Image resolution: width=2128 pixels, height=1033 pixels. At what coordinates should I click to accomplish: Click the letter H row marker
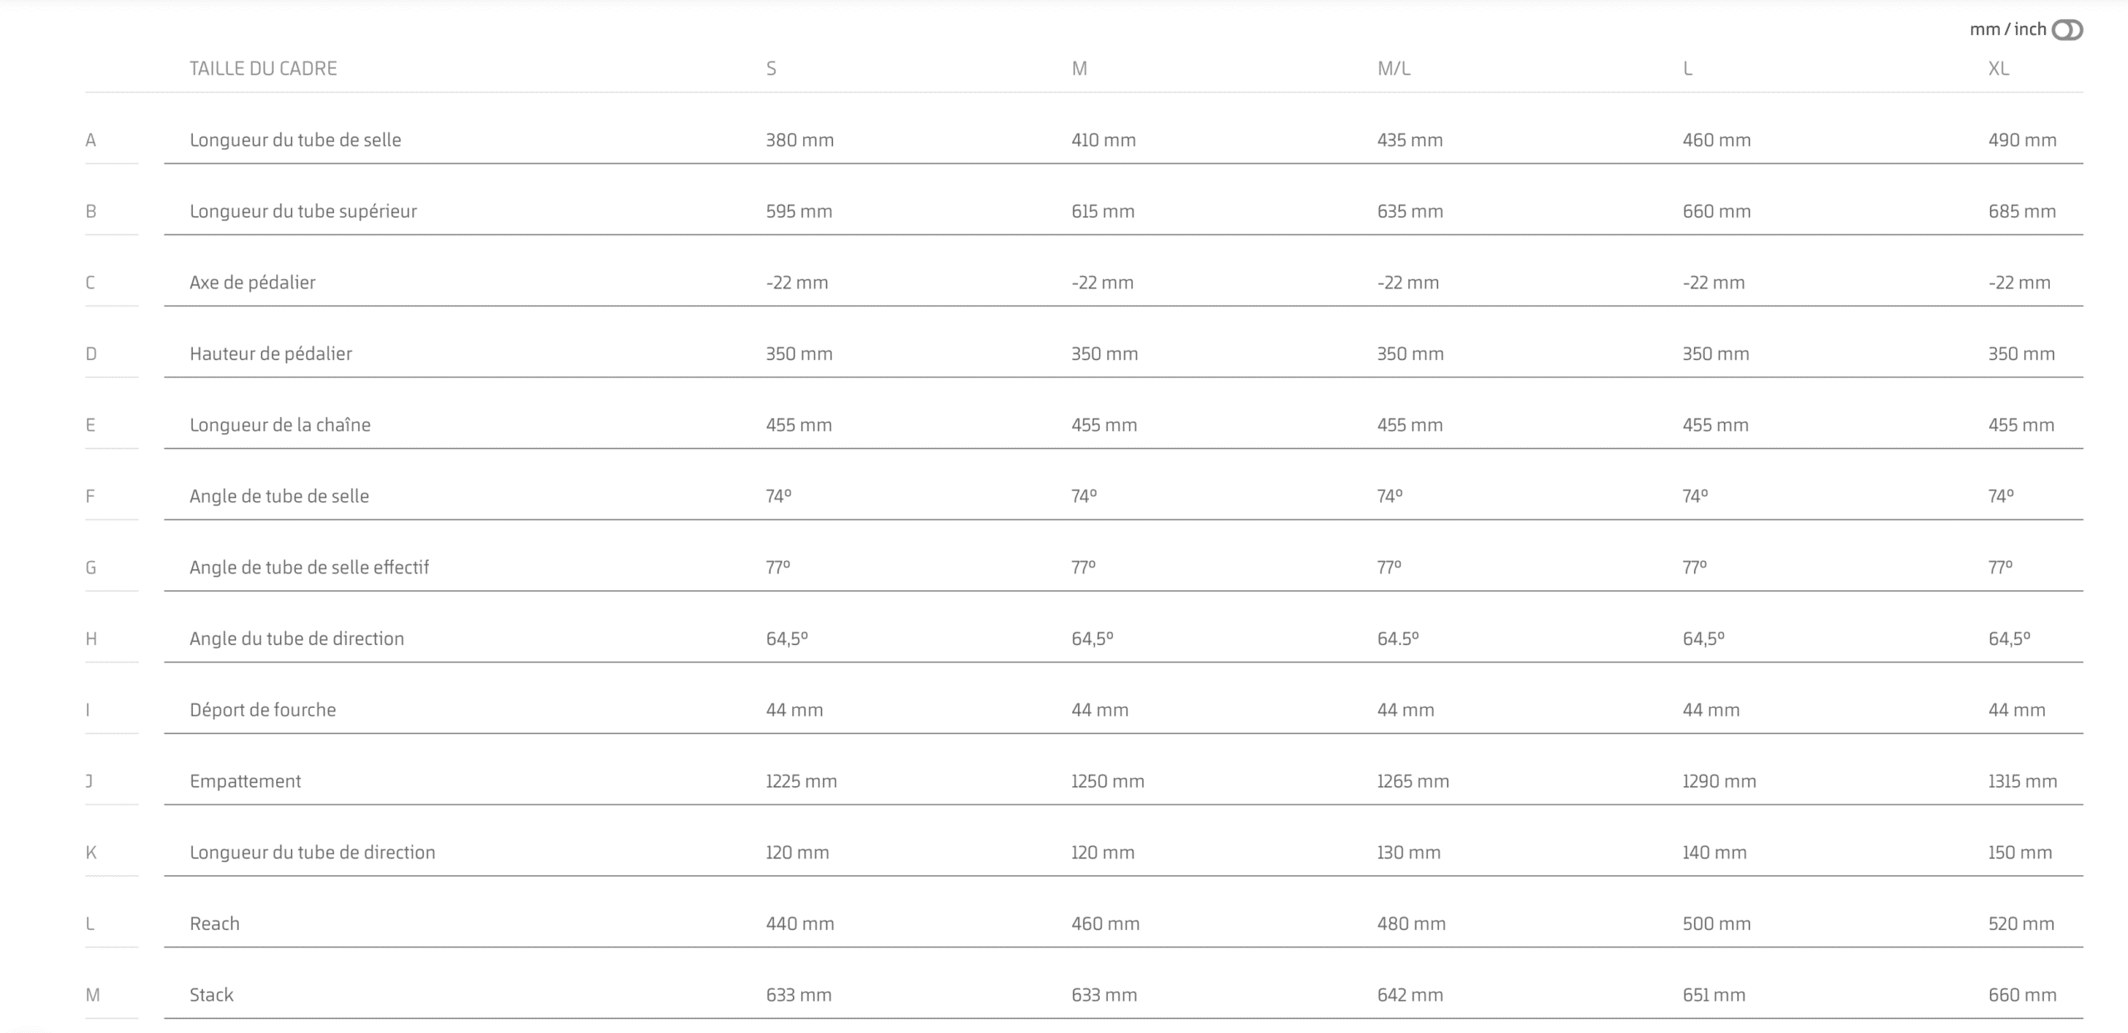91,639
